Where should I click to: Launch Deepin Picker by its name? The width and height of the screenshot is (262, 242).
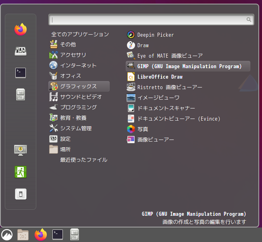[156, 35]
